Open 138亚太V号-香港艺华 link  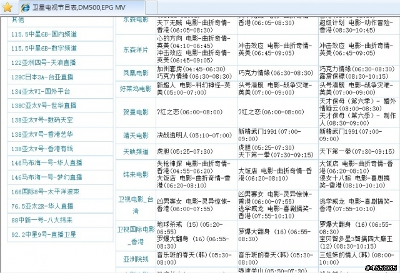coord(42,134)
